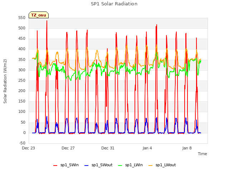229x172 pixels.
Task: Click the 550 y-axis tick label
Action: (x=22, y=18)
